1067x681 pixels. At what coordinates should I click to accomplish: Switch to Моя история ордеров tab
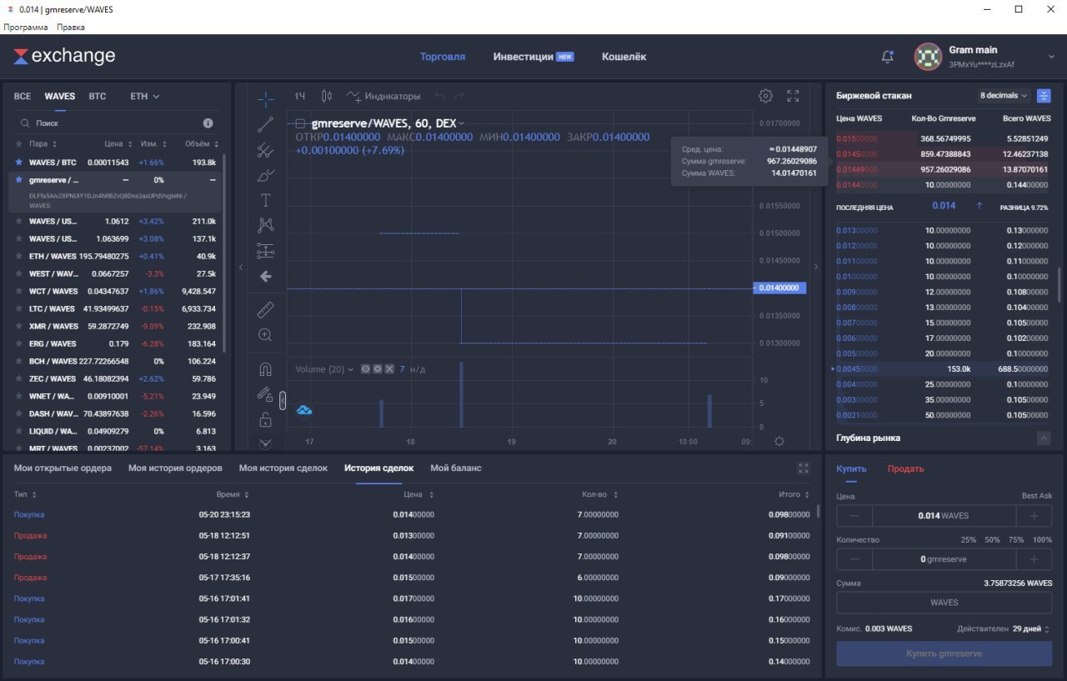click(175, 468)
